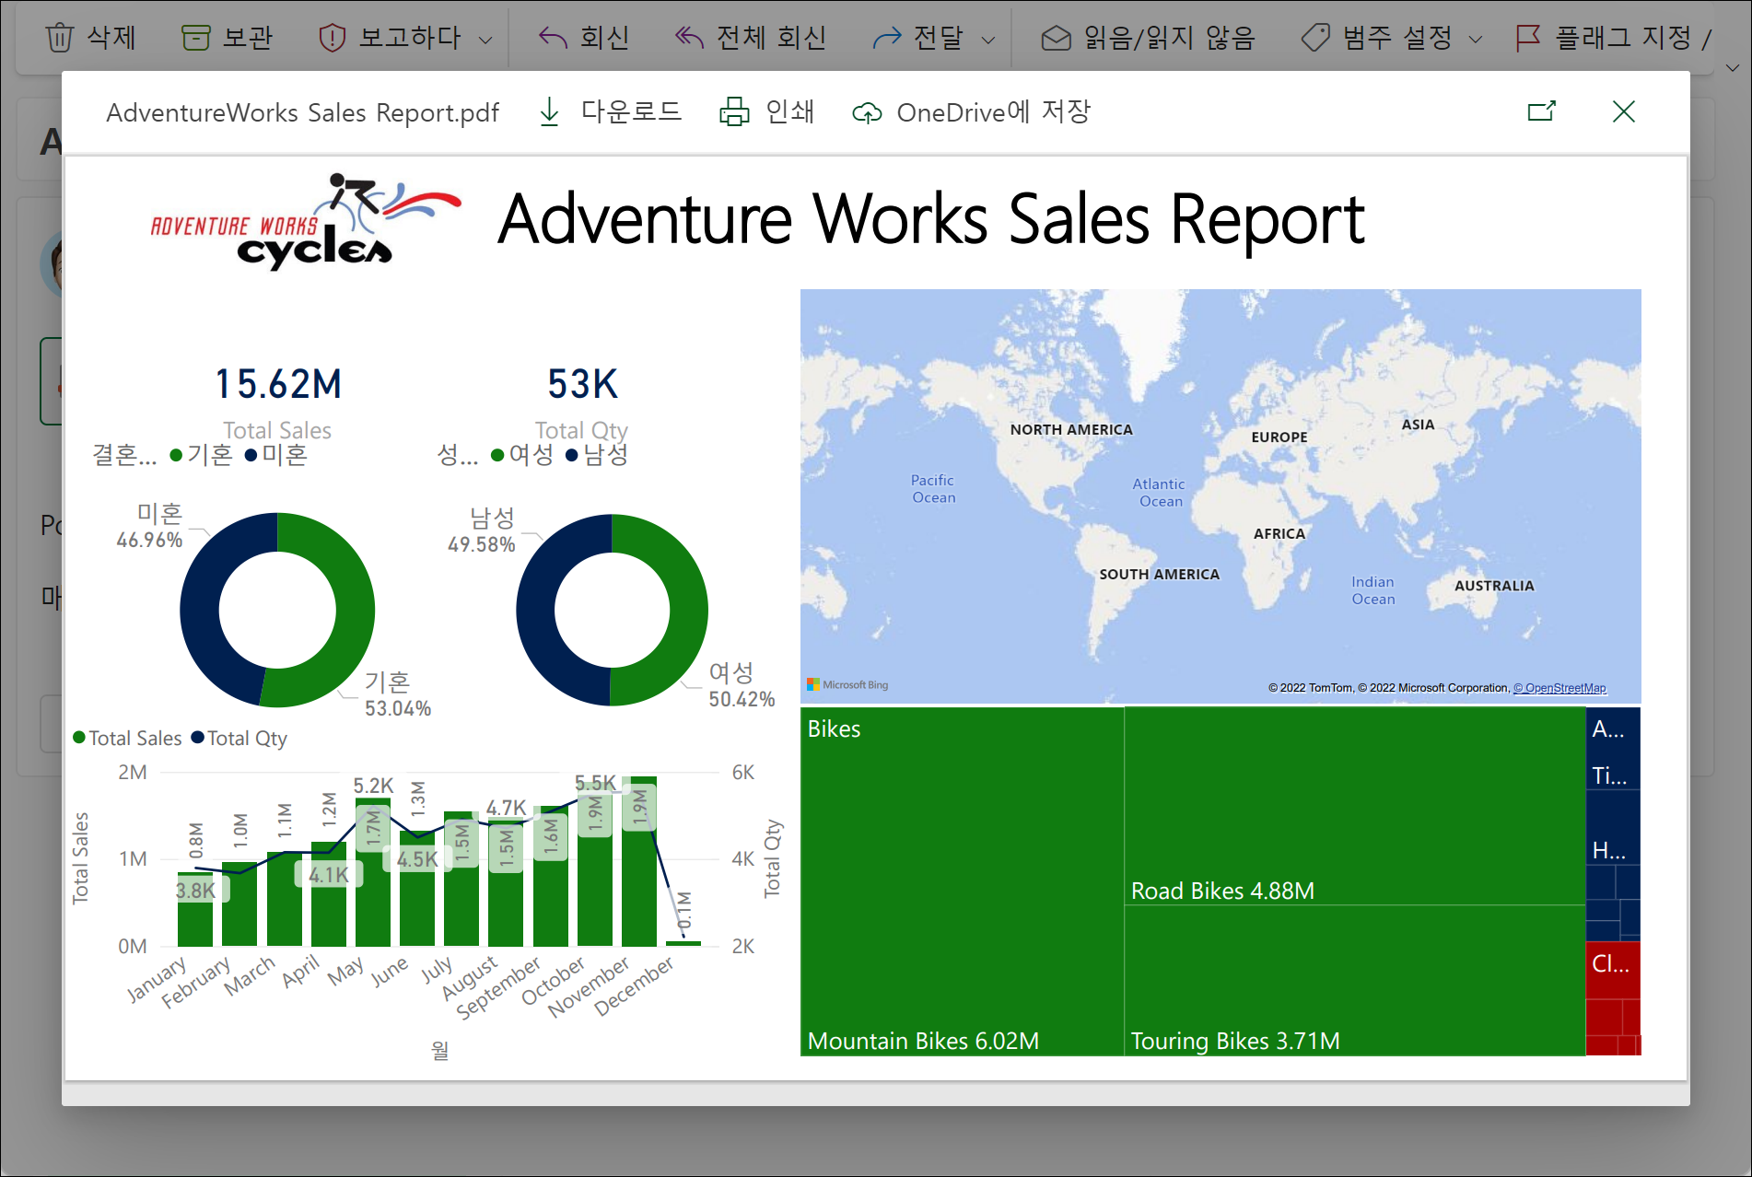The height and width of the screenshot is (1177, 1752).
Task: Close the PDF preview pane
Action: click(x=1624, y=111)
